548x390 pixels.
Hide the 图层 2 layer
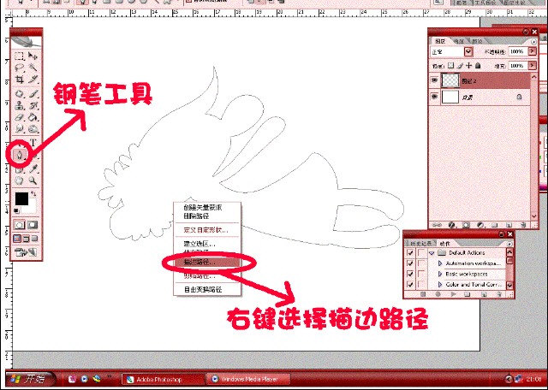(434, 80)
